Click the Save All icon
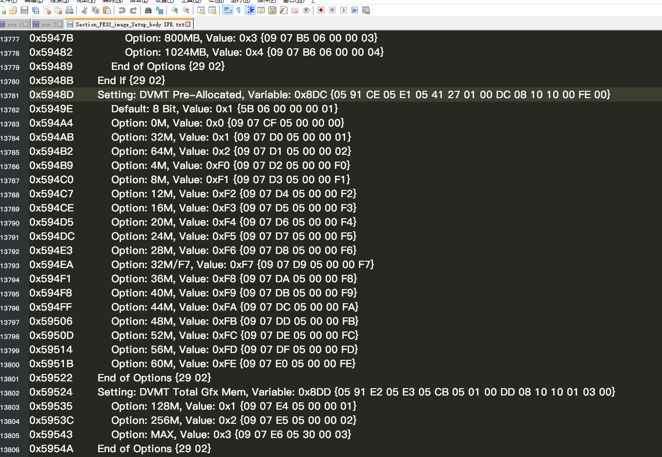 point(35,10)
